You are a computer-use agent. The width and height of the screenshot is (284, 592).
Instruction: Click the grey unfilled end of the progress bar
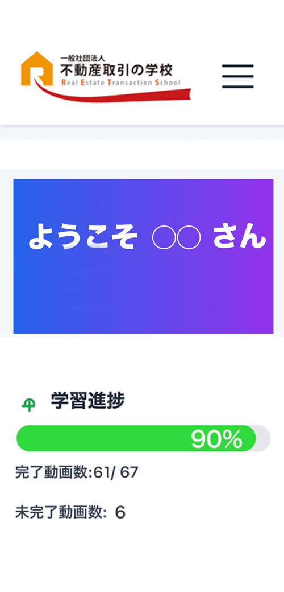click(264, 438)
